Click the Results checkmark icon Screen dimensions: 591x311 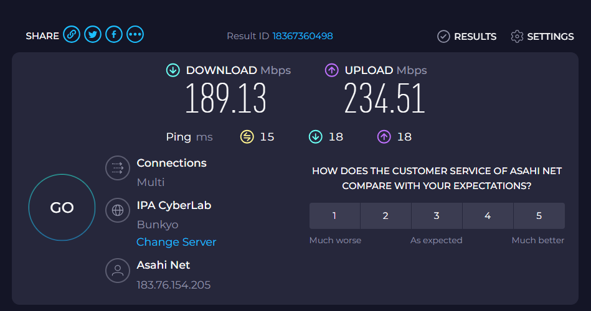[443, 37]
